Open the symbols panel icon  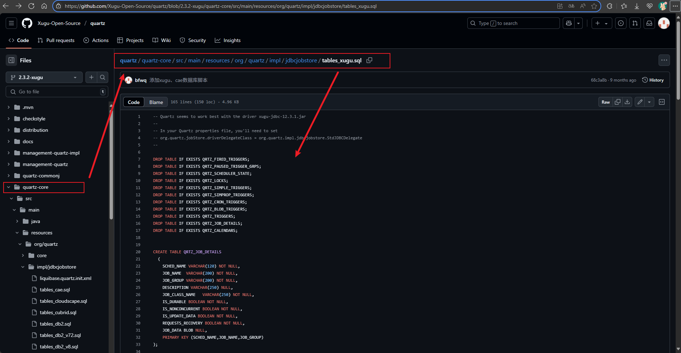(662, 102)
